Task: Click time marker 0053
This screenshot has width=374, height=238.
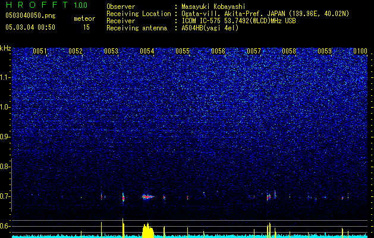Action: 111,51
